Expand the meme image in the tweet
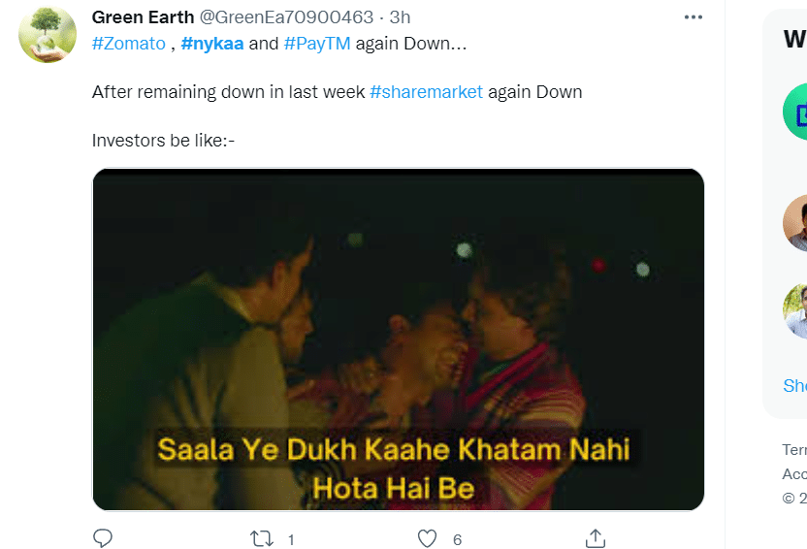807x549 pixels. tap(398, 339)
